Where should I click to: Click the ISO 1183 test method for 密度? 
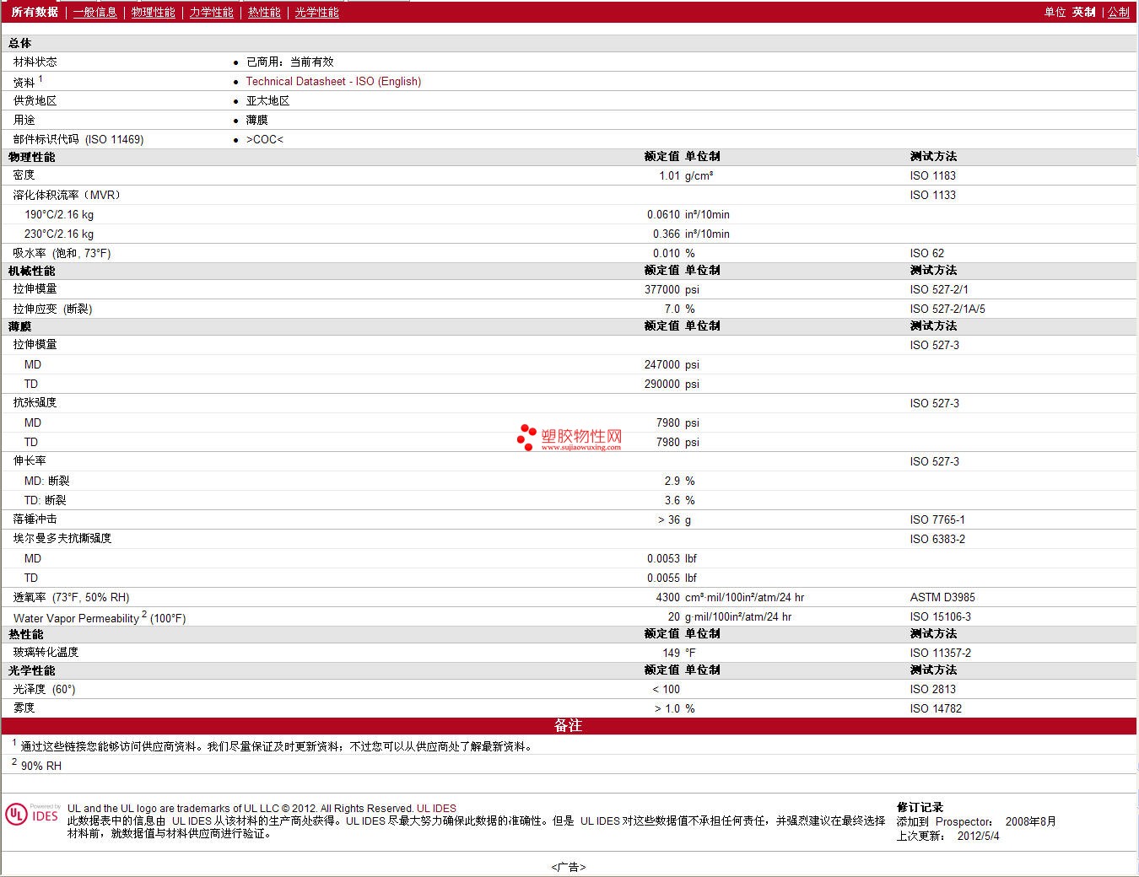pyautogui.click(x=932, y=175)
